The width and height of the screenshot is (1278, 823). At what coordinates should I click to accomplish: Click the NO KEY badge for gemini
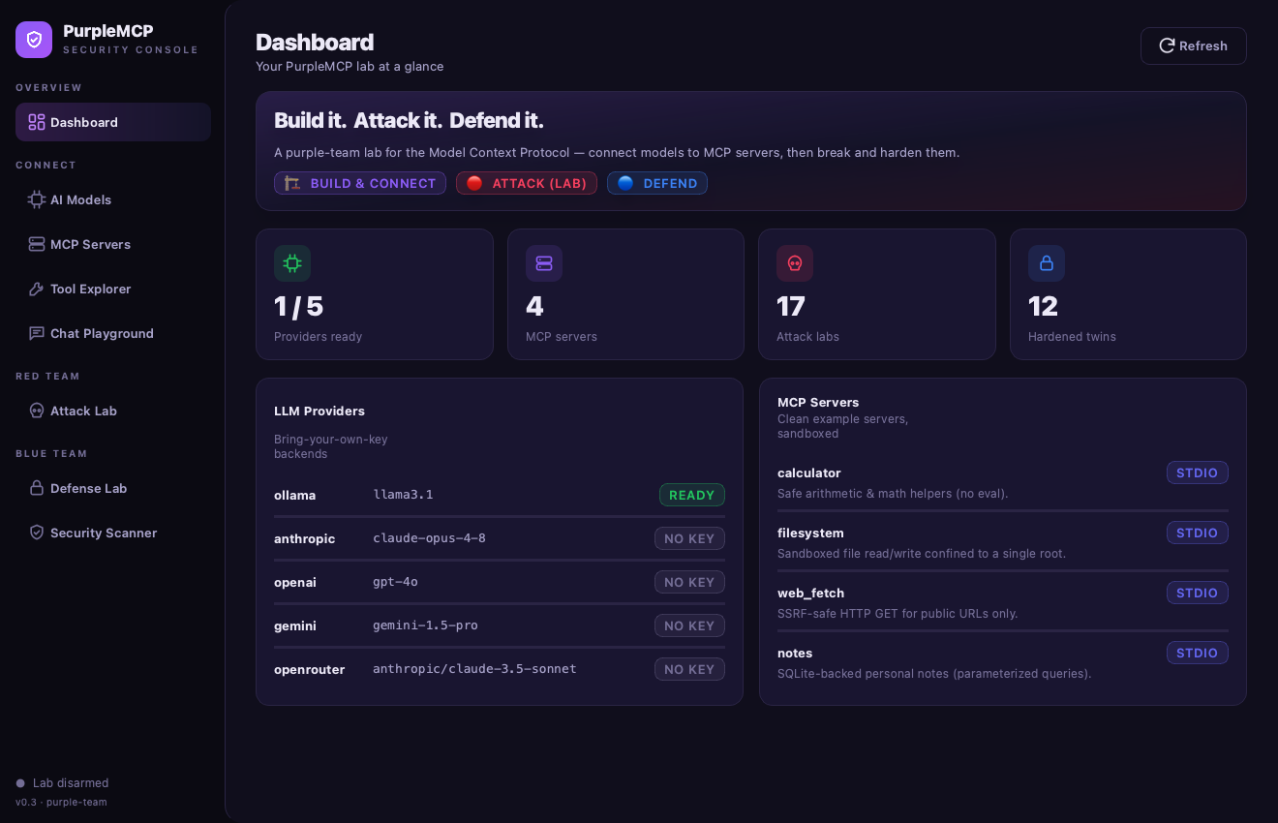(x=689, y=625)
